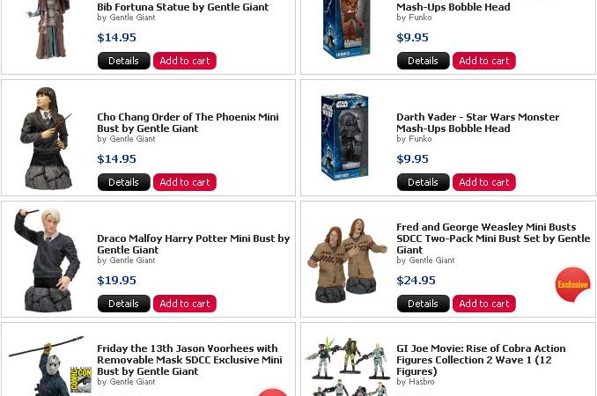
Task: Open the Cho Chang Order of The Phoenix title link
Action: point(188,122)
